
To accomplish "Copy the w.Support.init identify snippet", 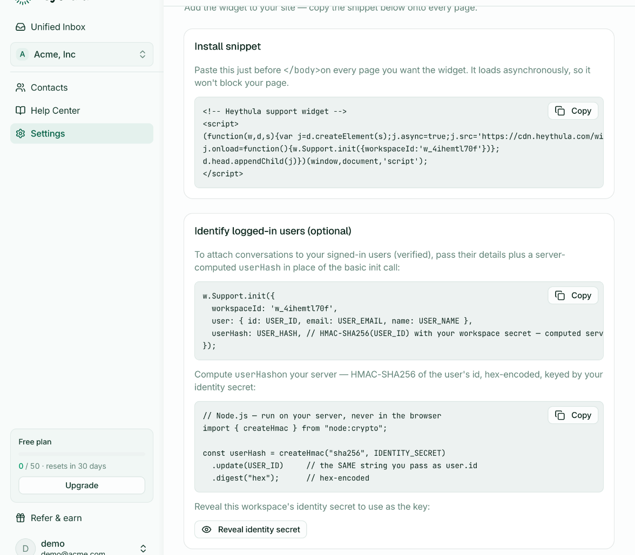I will click(572, 296).
